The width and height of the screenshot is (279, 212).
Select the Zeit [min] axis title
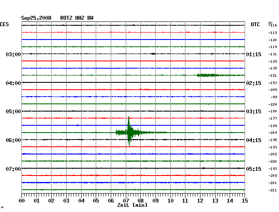click(132, 205)
